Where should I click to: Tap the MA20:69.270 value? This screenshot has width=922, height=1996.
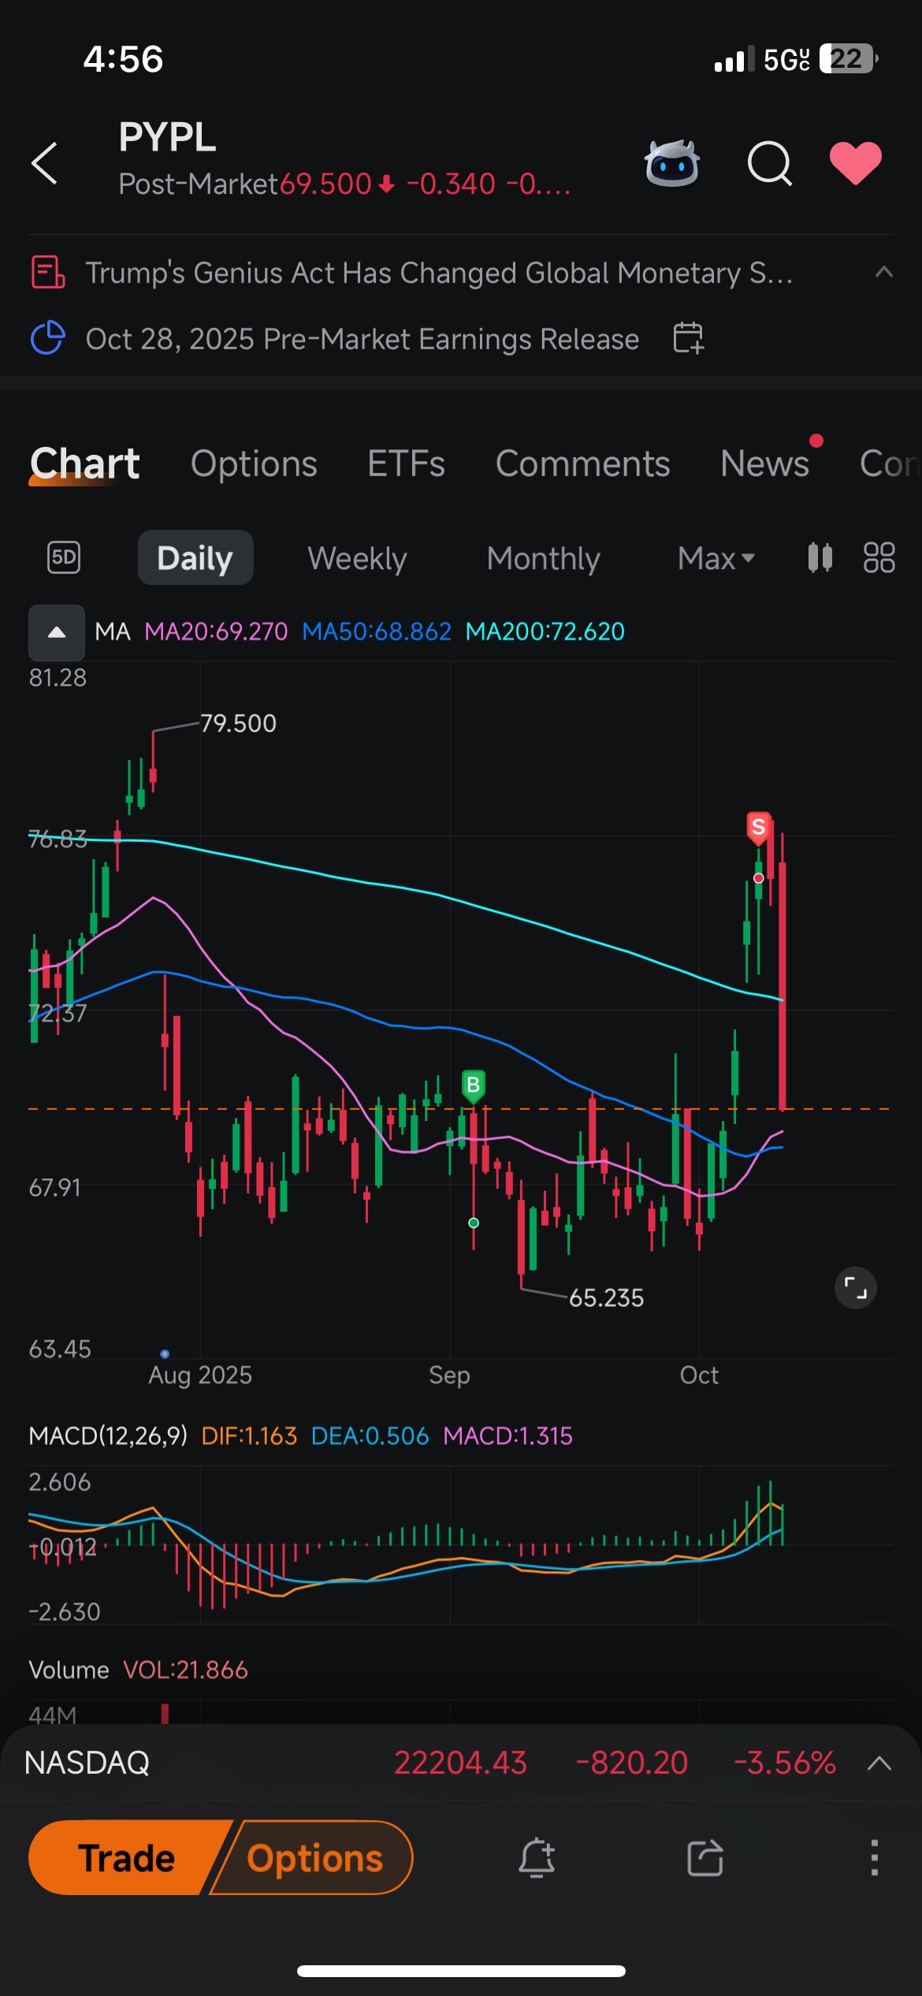(x=216, y=631)
